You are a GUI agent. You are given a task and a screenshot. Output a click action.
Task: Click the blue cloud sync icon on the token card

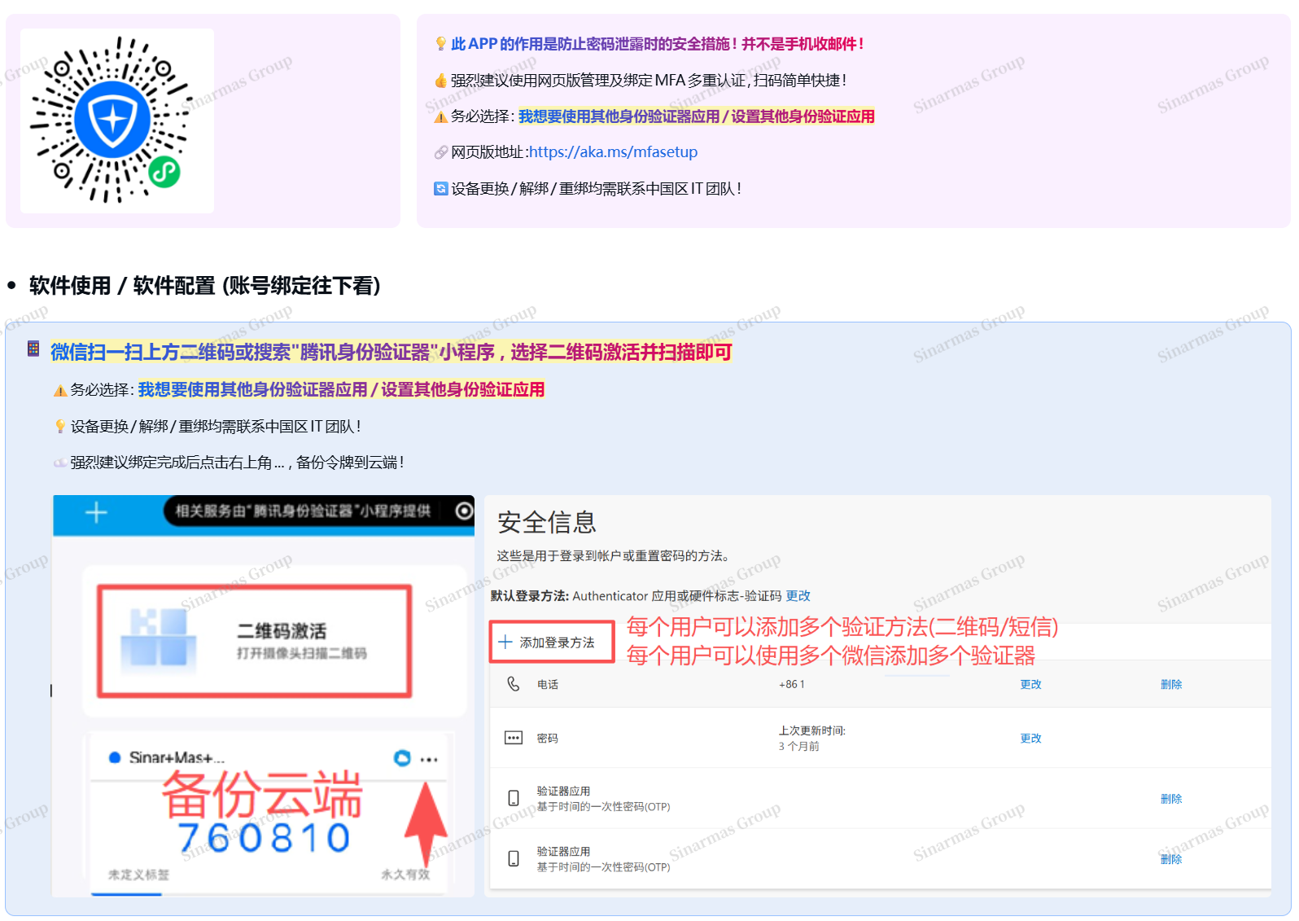[402, 758]
